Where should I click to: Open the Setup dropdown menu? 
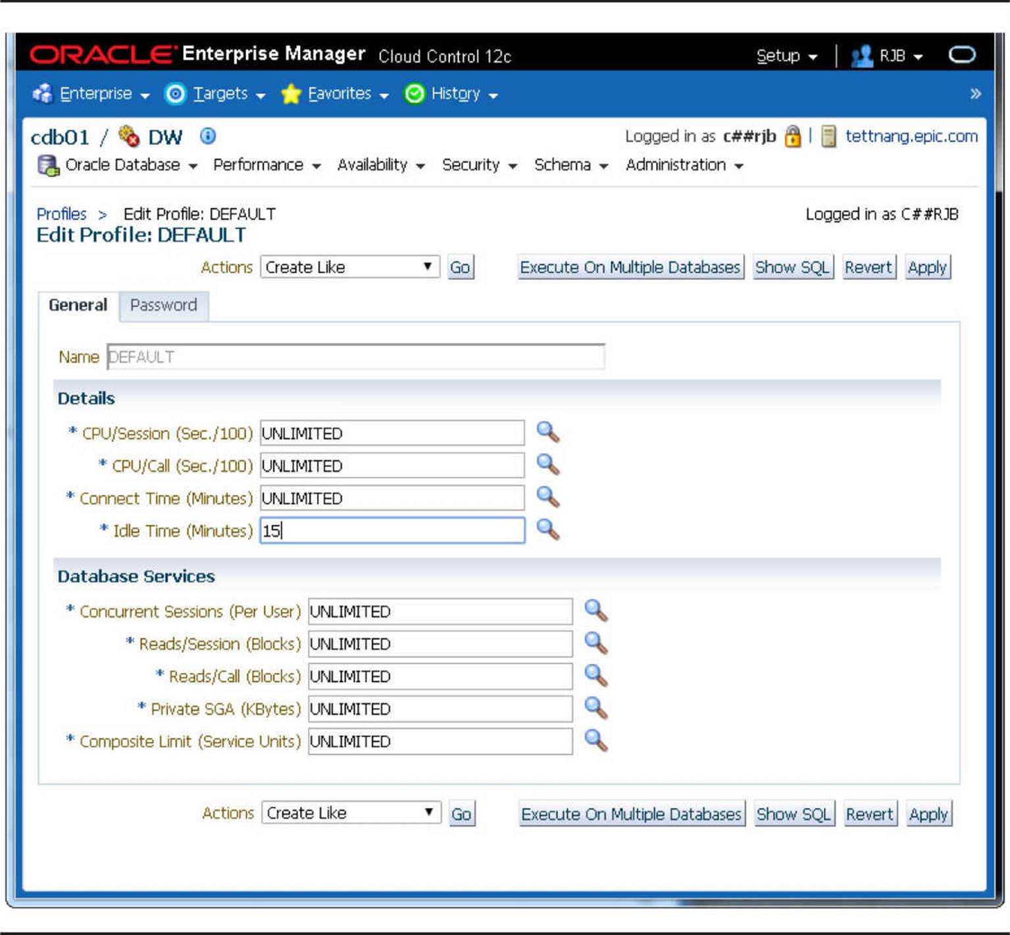tap(787, 56)
